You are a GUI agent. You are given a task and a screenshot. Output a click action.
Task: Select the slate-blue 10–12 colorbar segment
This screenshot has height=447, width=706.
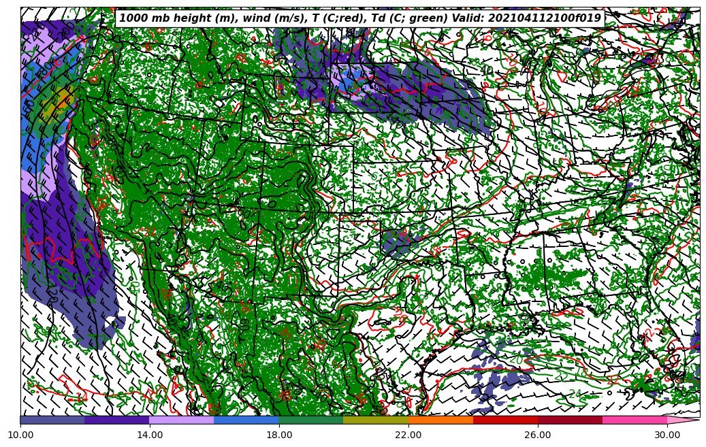(x=52, y=420)
